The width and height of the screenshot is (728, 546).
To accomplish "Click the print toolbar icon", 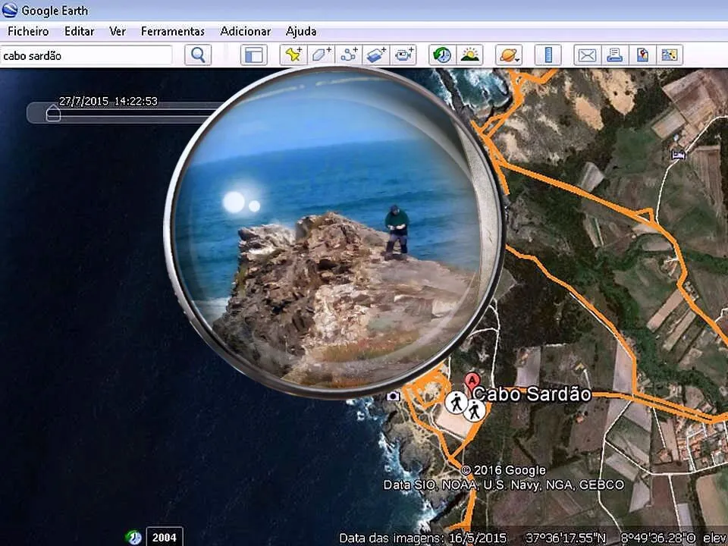I will pos(615,55).
